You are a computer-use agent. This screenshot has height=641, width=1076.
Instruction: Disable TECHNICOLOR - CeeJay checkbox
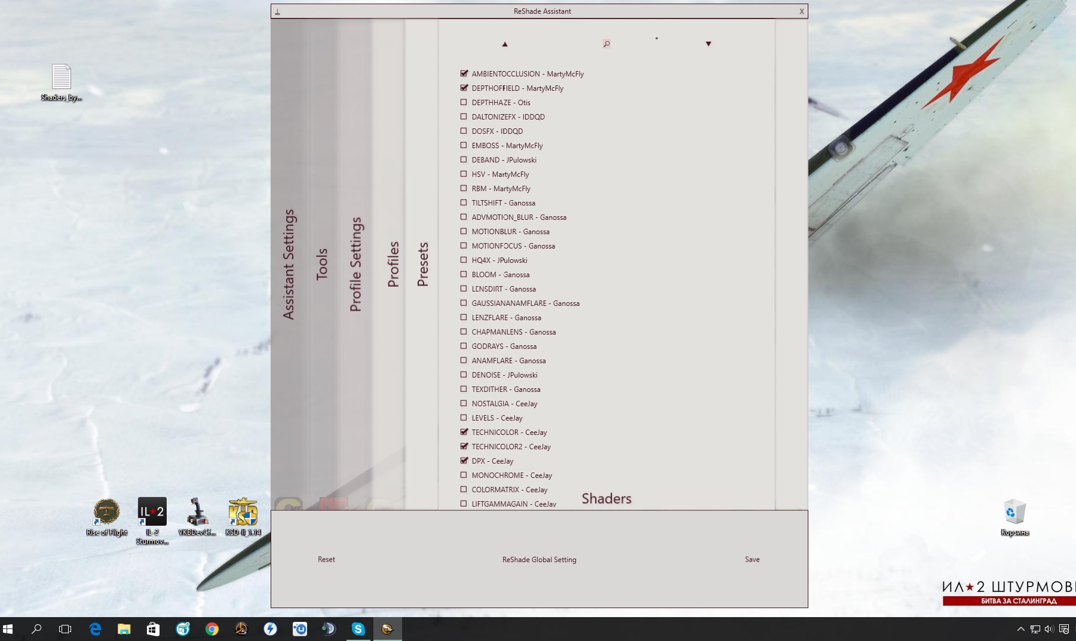click(x=464, y=432)
